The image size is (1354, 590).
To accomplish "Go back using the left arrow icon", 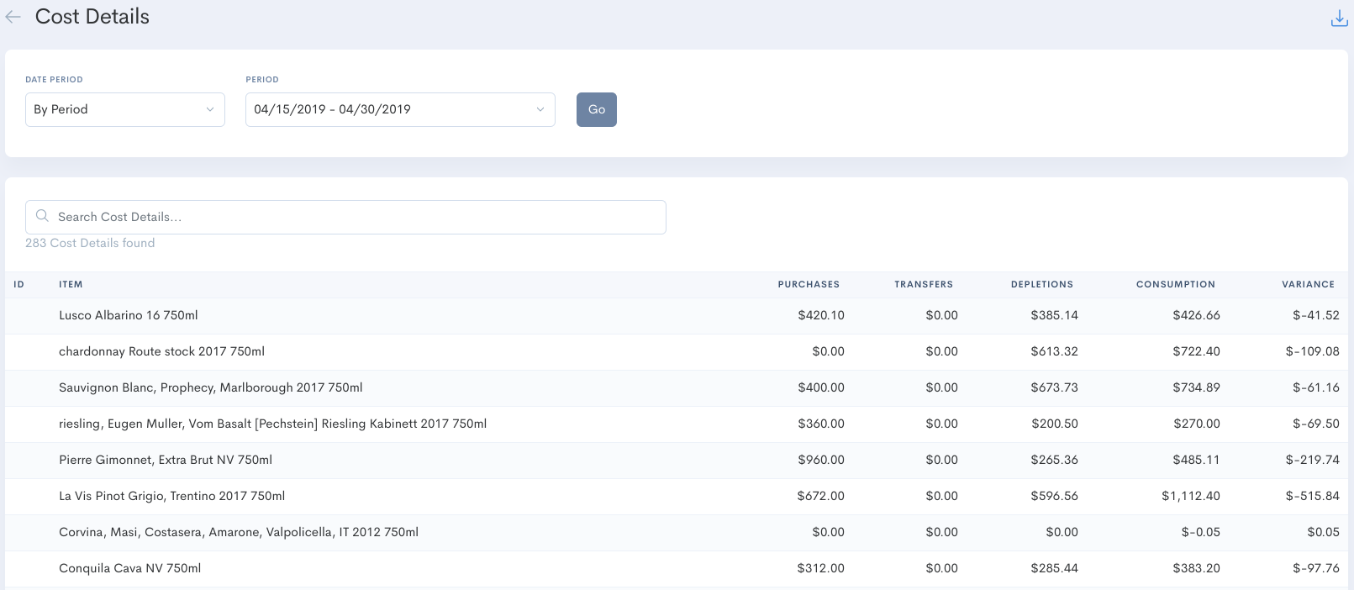I will (x=13, y=17).
